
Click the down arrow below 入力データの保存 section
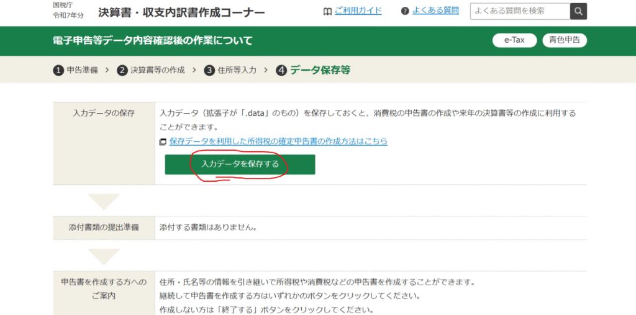(x=103, y=202)
